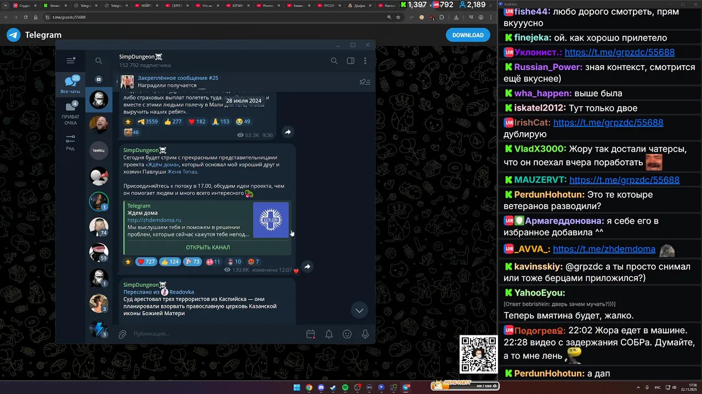Open the emoji picker smiley icon
Viewport: 702px width, 394px height.
[347, 334]
